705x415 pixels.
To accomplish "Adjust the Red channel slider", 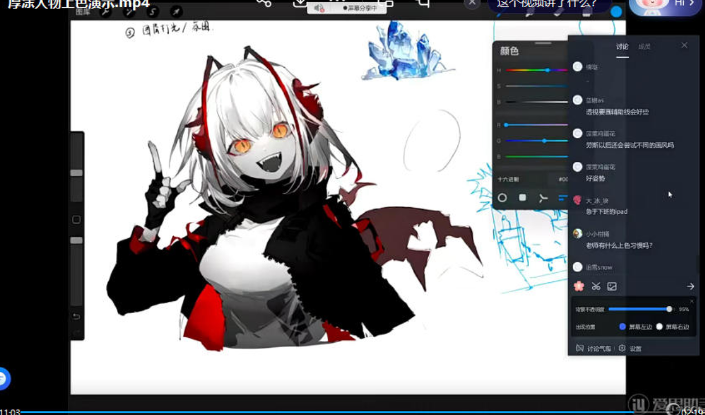I will 537,125.
